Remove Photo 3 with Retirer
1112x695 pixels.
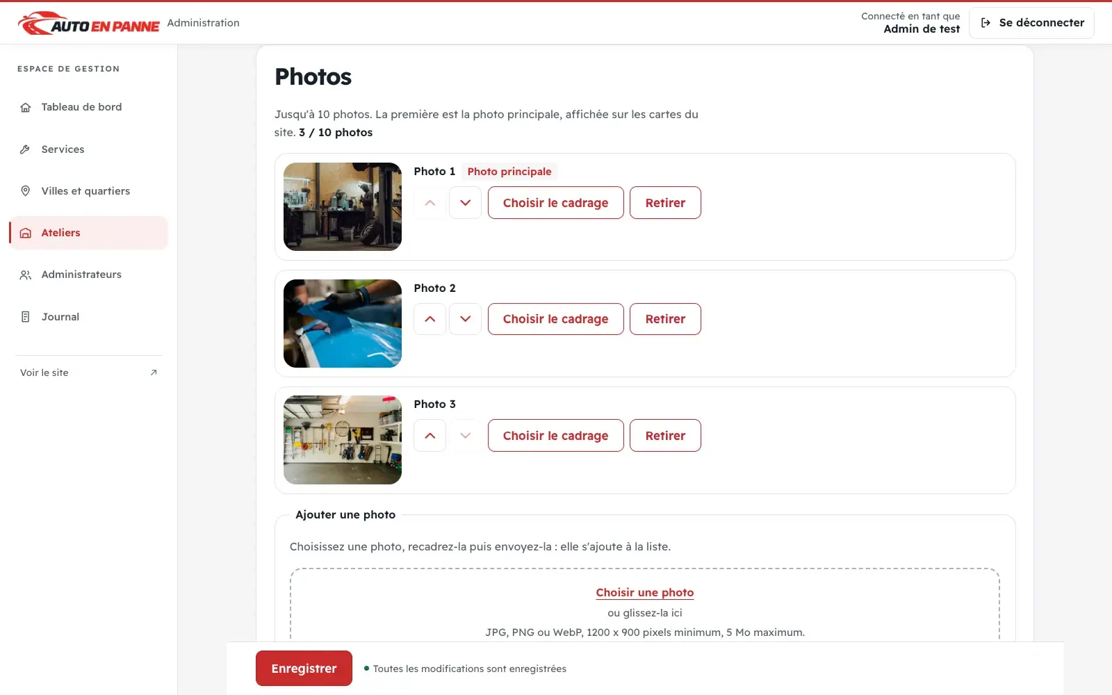[x=665, y=436]
